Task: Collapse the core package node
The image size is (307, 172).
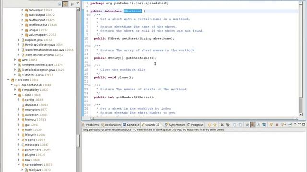Action: click(x=15, y=95)
